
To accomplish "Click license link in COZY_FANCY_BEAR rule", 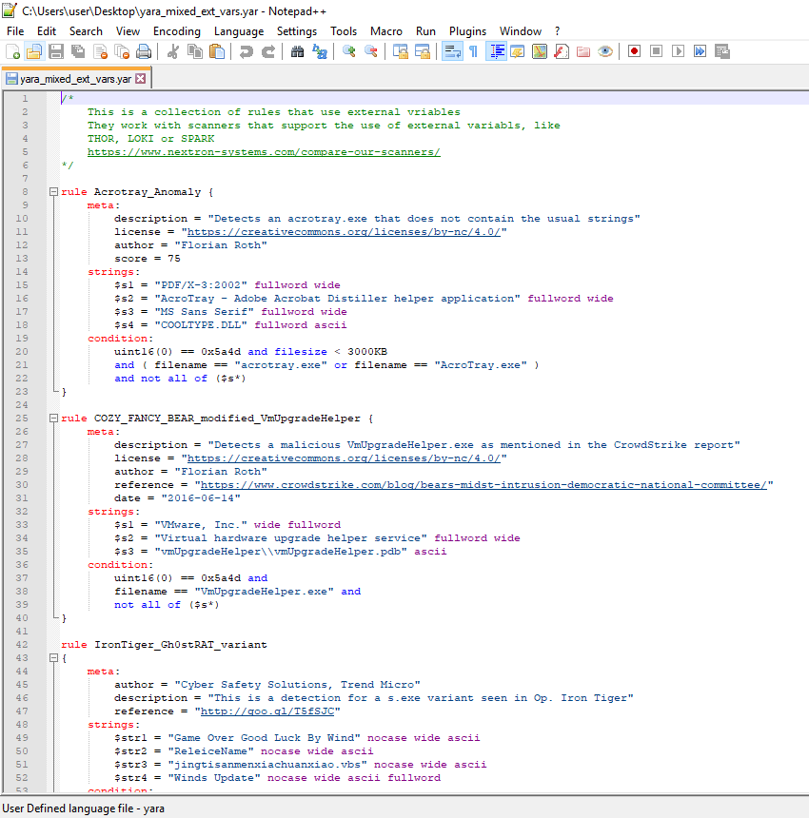I will tap(344, 458).
